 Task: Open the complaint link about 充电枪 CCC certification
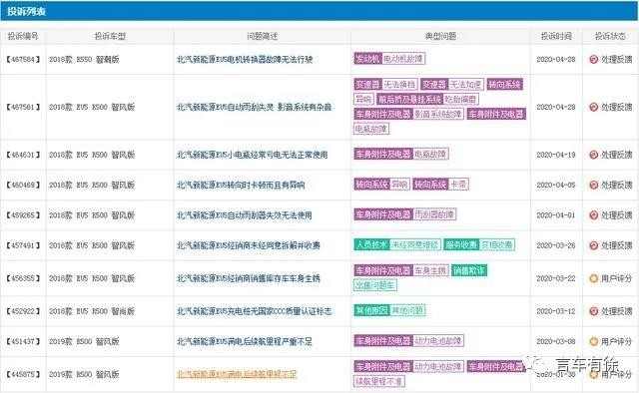click(x=254, y=311)
